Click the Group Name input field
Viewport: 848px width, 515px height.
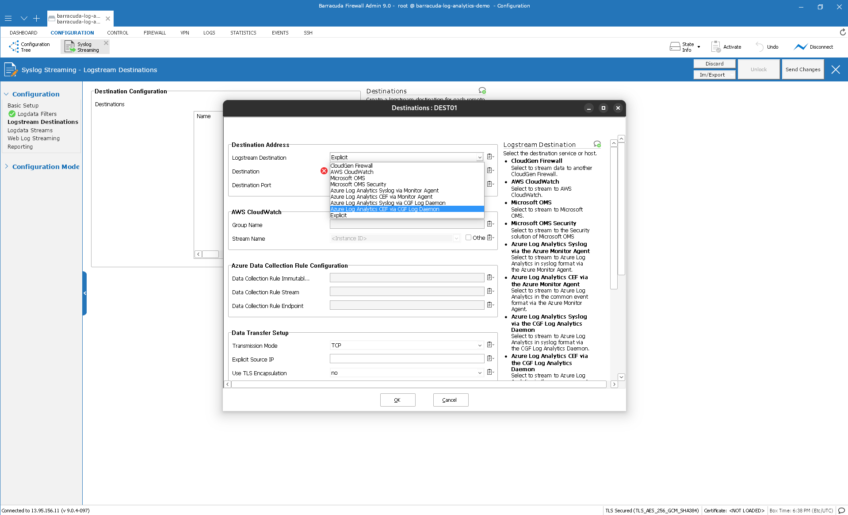407,224
